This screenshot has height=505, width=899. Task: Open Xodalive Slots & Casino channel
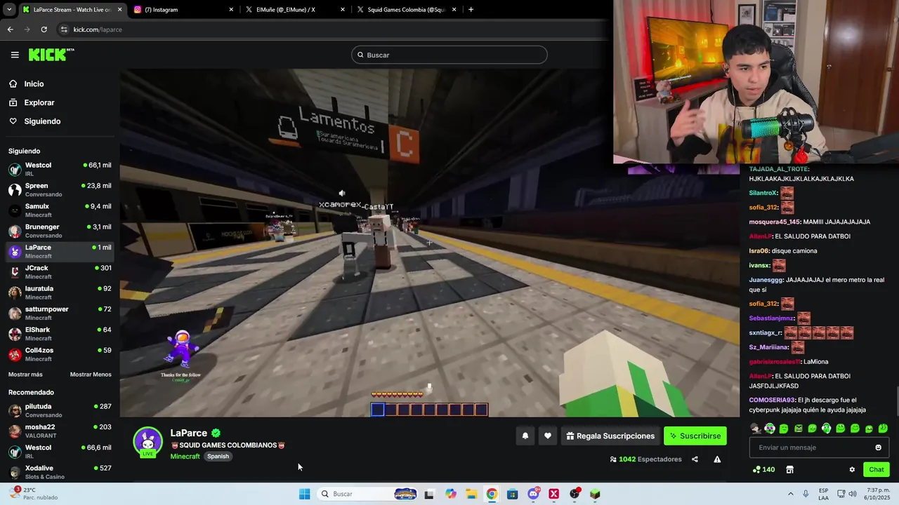pos(60,472)
